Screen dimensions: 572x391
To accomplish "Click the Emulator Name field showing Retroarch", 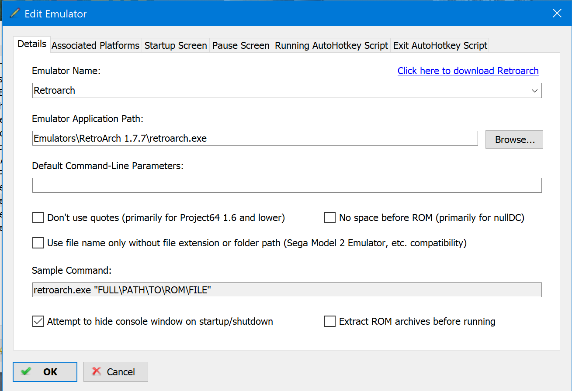I will pos(287,91).
